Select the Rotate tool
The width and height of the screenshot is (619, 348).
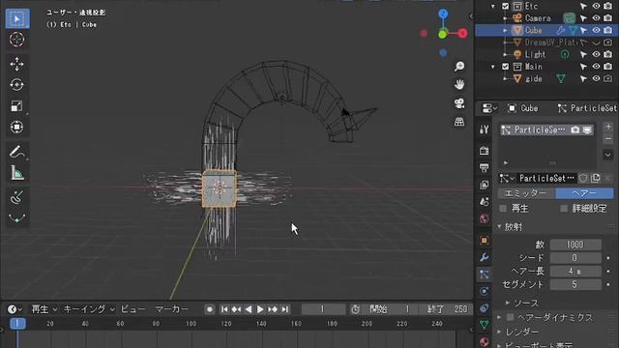(x=17, y=85)
